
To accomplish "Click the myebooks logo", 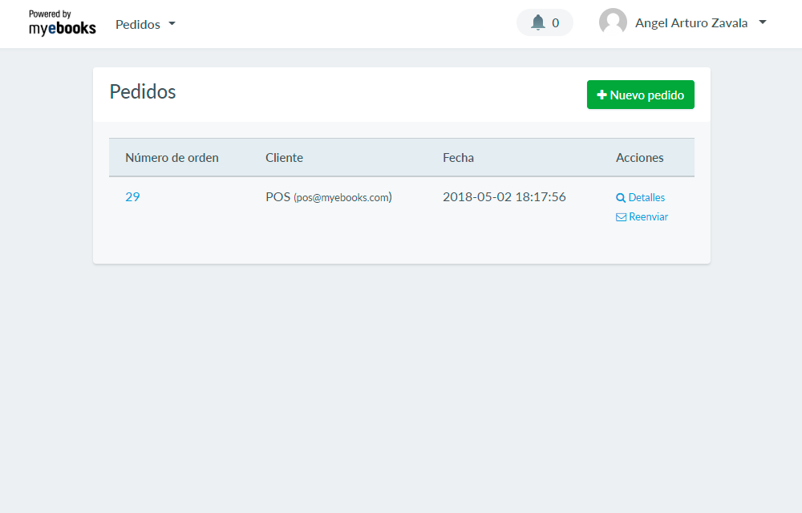I will 62,23.
